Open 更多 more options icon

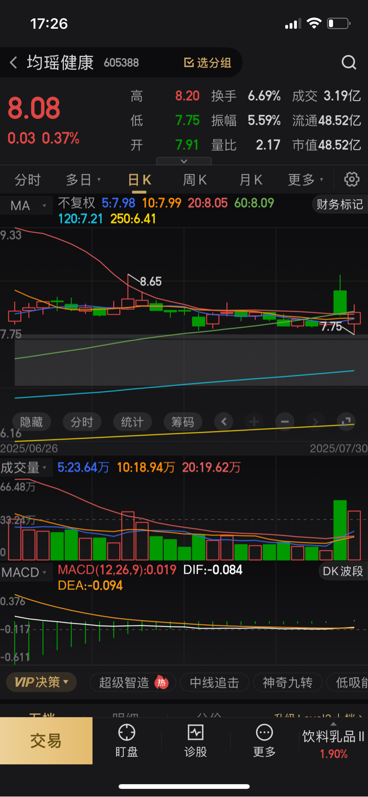coord(264,740)
